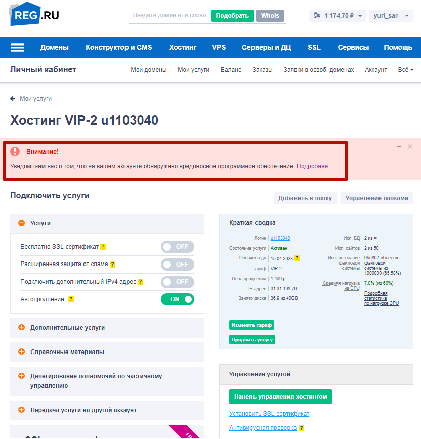This screenshot has height=439, width=421.
Task: Click the IP address 31.31.198.79
Action: tap(283, 289)
